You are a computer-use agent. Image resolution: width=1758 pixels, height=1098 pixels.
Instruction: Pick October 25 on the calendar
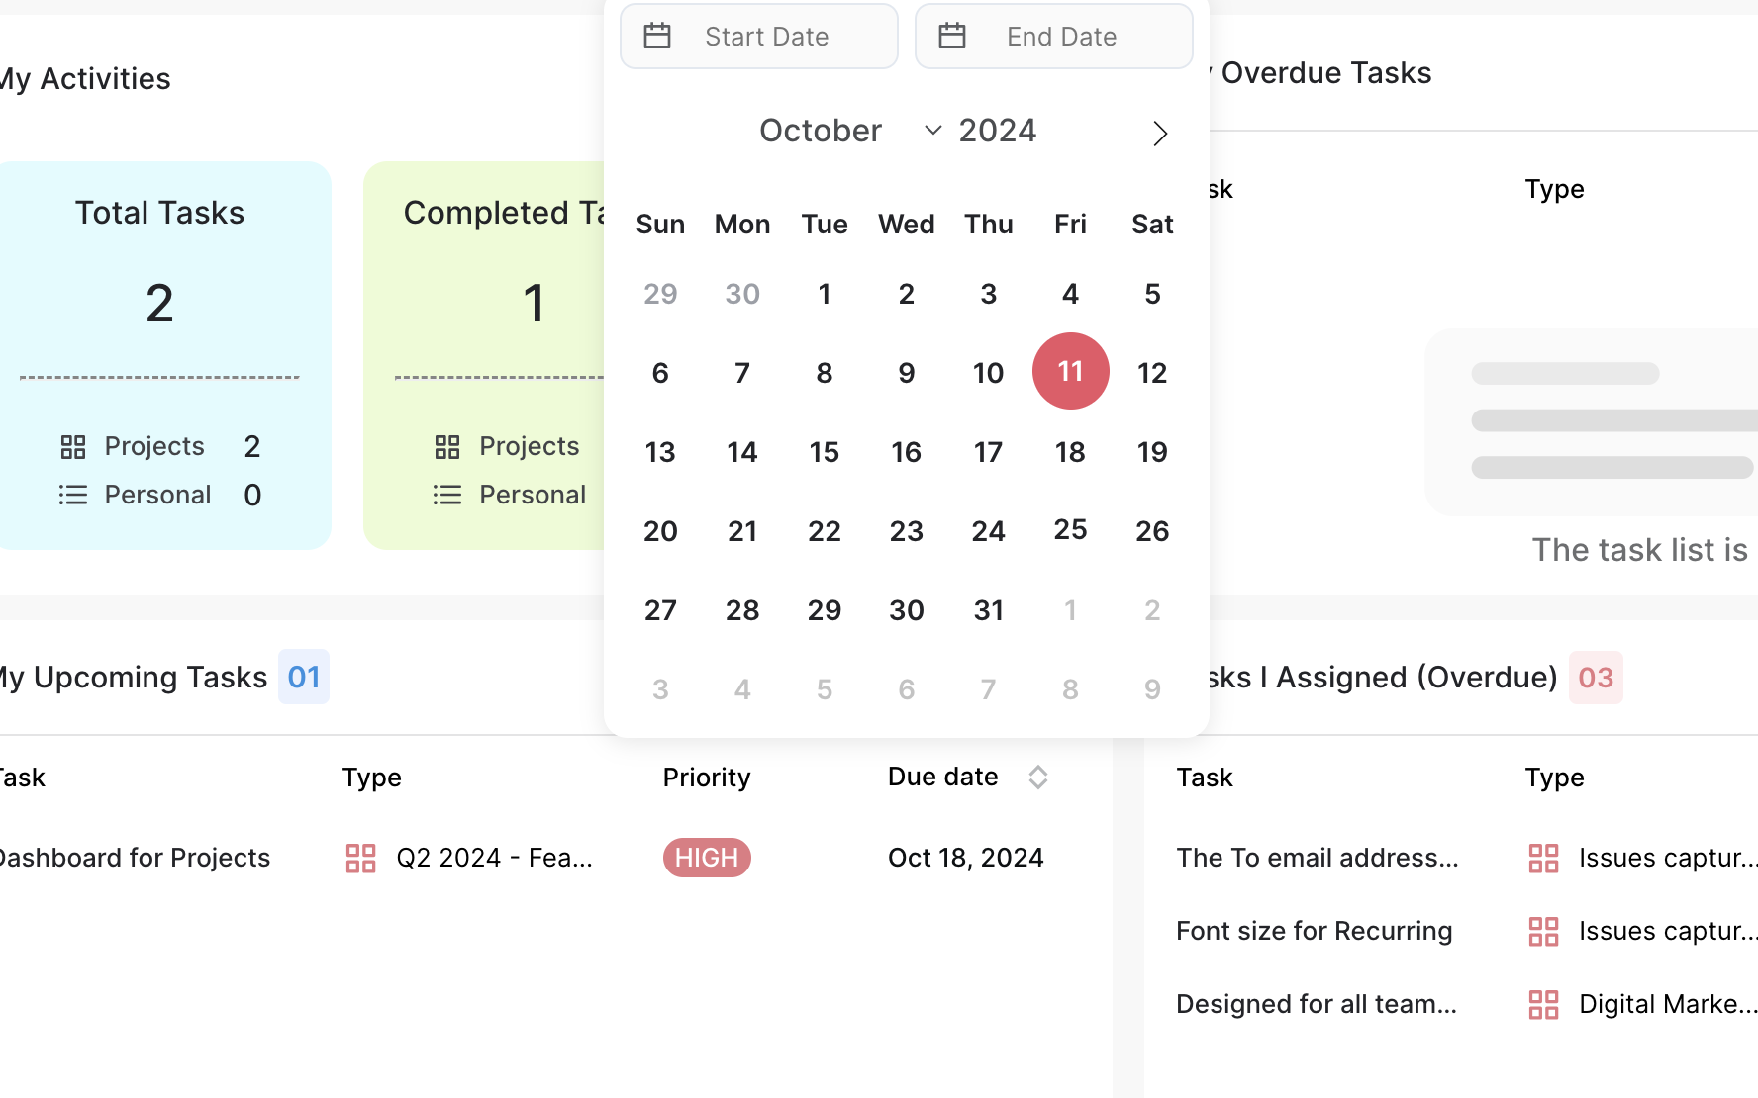(x=1070, y=529)
